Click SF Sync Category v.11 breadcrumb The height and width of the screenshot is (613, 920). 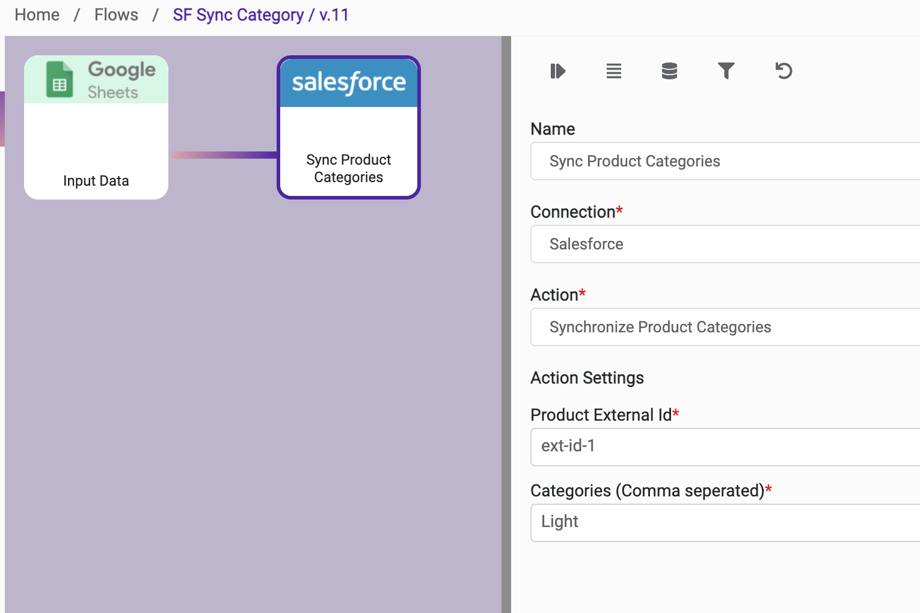pyautogui.click(x=260, y=15)
